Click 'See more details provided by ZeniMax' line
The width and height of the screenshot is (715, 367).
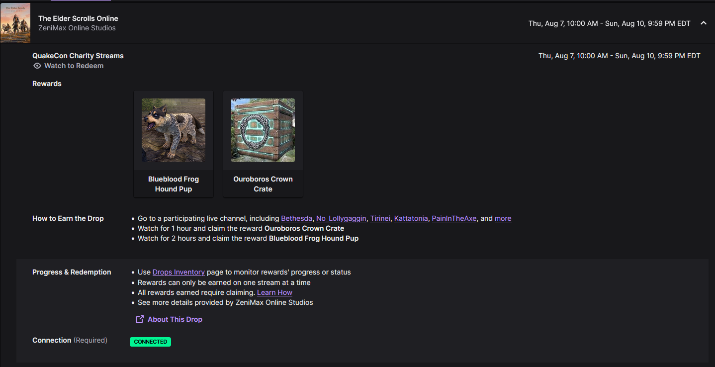pos(225,302)
